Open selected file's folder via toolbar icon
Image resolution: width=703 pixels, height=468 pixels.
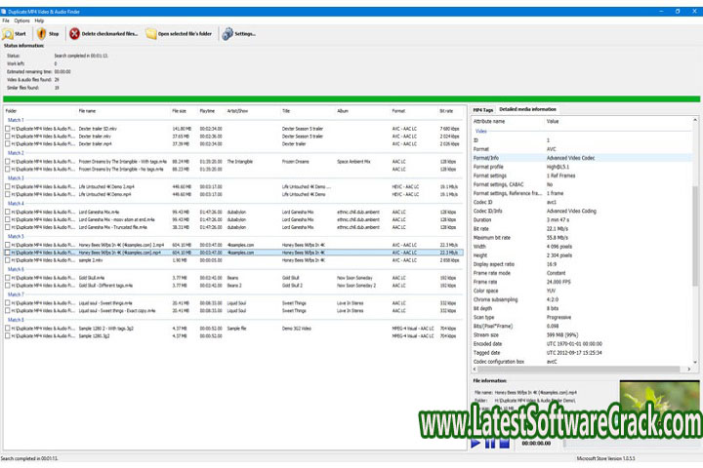click(x=151, y=33)
